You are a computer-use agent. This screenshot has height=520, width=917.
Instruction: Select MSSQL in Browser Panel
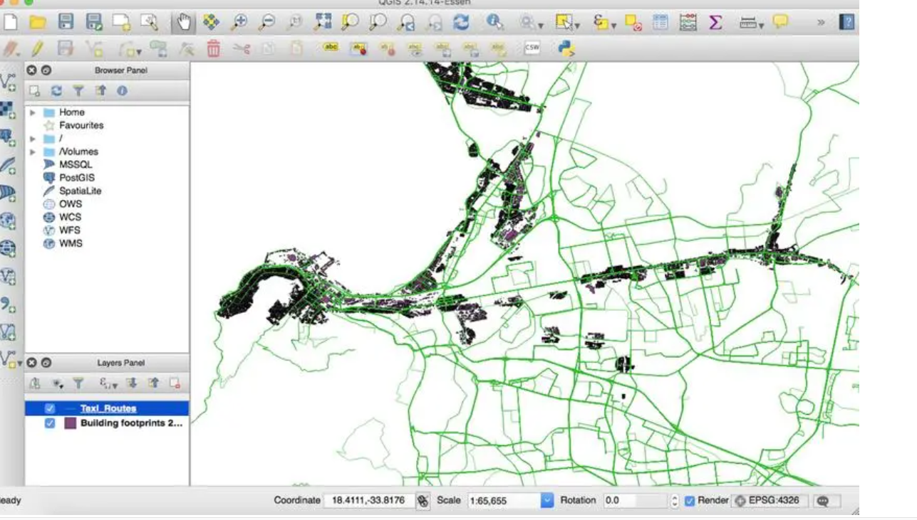pos(76,164)
